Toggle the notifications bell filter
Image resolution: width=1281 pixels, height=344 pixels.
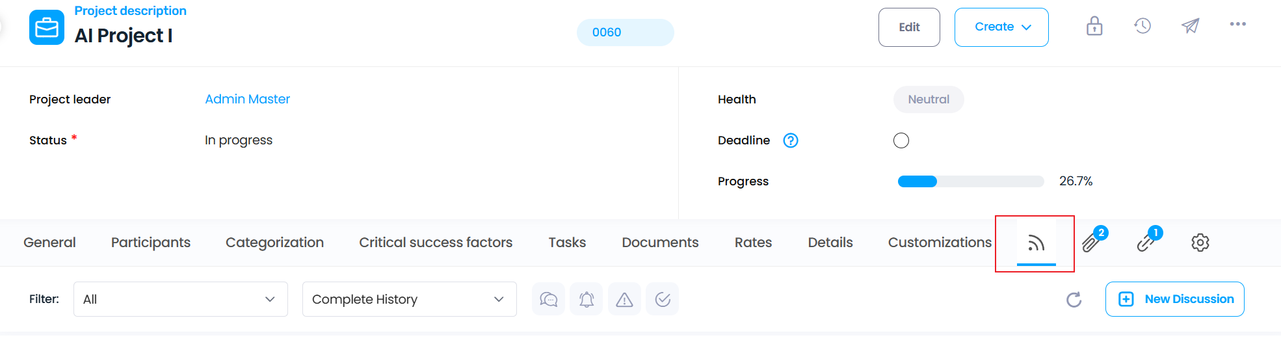[587, 299]
